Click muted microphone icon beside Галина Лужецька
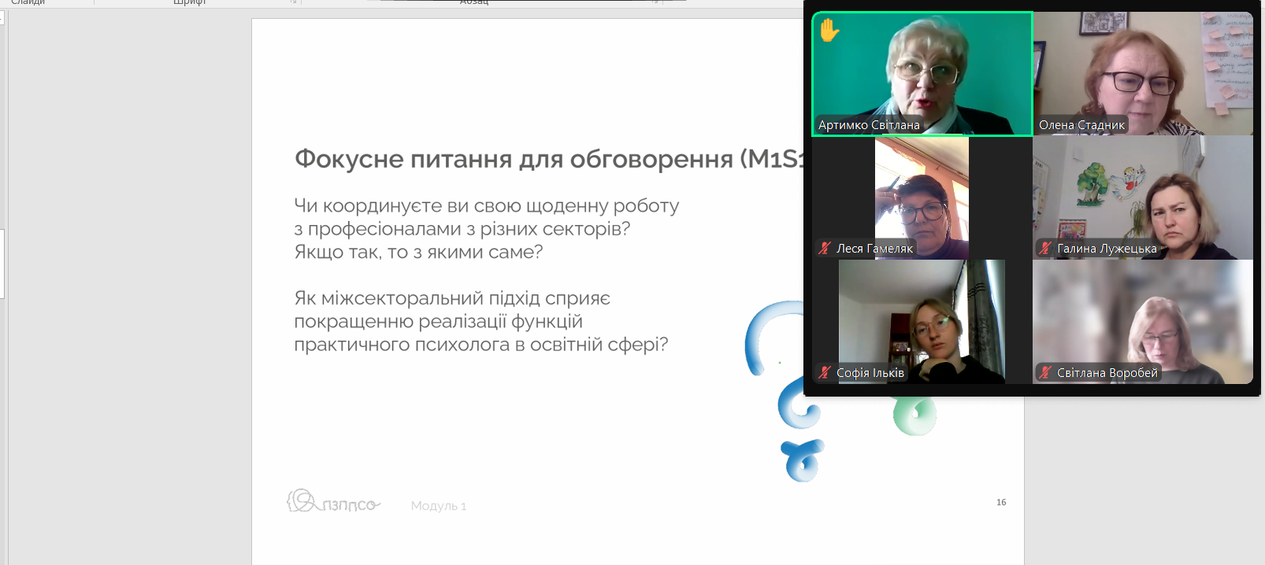Image resolution: width=1265 pixels, height=565 pixels. [1045, 249]
